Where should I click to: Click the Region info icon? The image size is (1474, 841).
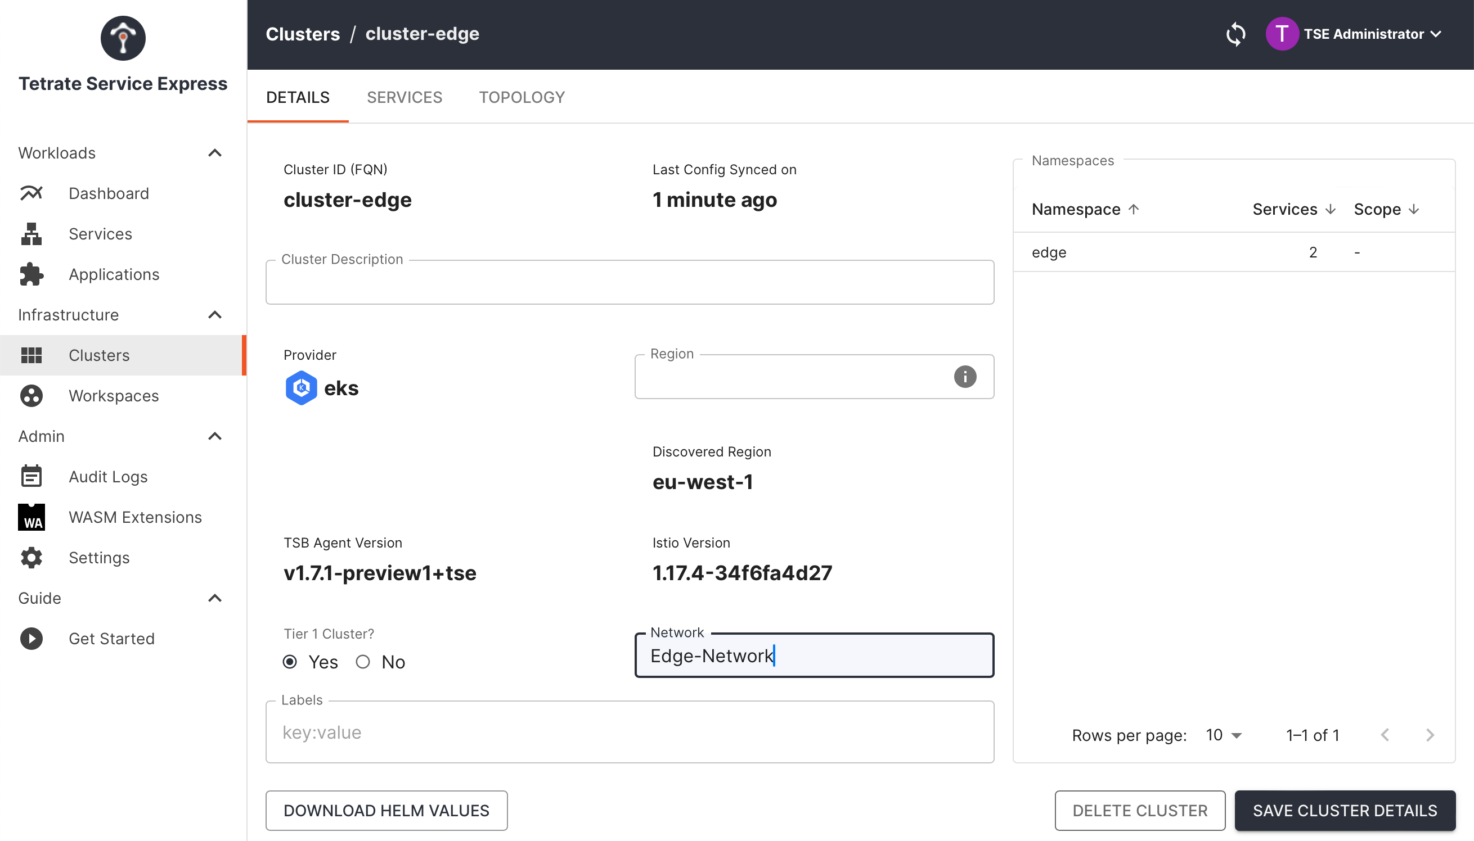click(965, 377)
